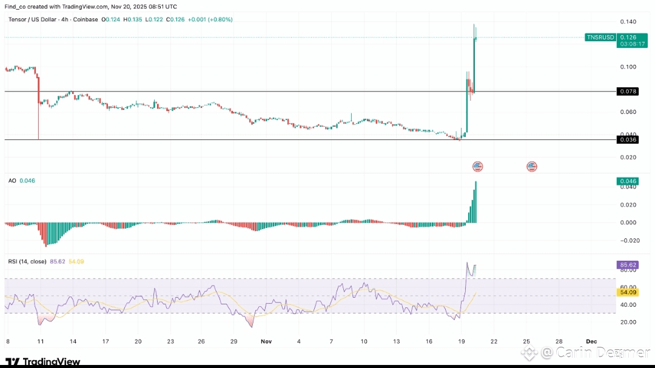The image size is (655, 368).
Task: Click the 0.020 price axis label
Action: [x=628, y=158]
